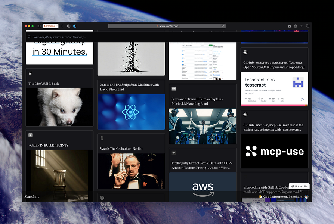Image resolution: width=334 pixels, height=224 pixels.
Task: Open the Personal profile dropdown
Action: tap(50, 26)
